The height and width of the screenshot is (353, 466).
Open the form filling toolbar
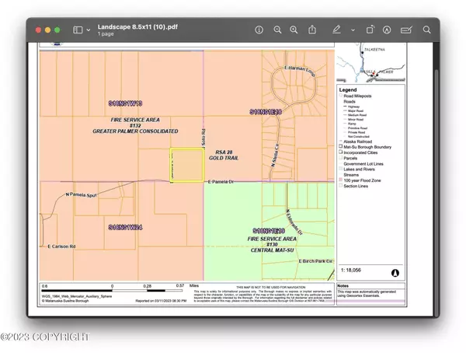click(x=405, y=30)
